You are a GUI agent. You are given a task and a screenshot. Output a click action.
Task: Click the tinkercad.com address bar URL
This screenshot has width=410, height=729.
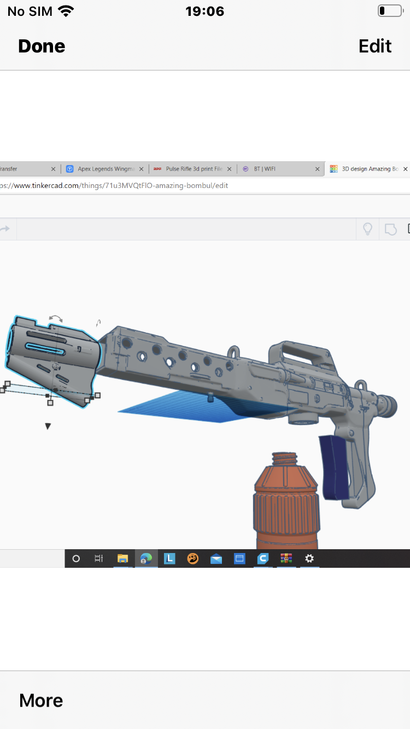coord(114,185)
